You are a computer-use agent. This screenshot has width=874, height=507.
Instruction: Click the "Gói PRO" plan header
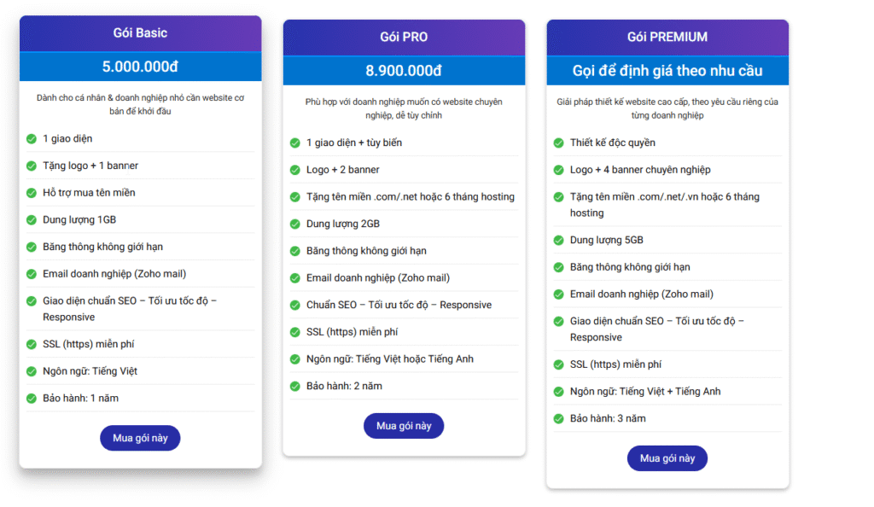pyautogui.click(x=404, y=38)
